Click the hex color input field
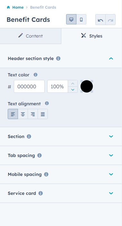The width and height of the screenshot is (122, 226). click(x=29, y=86)
